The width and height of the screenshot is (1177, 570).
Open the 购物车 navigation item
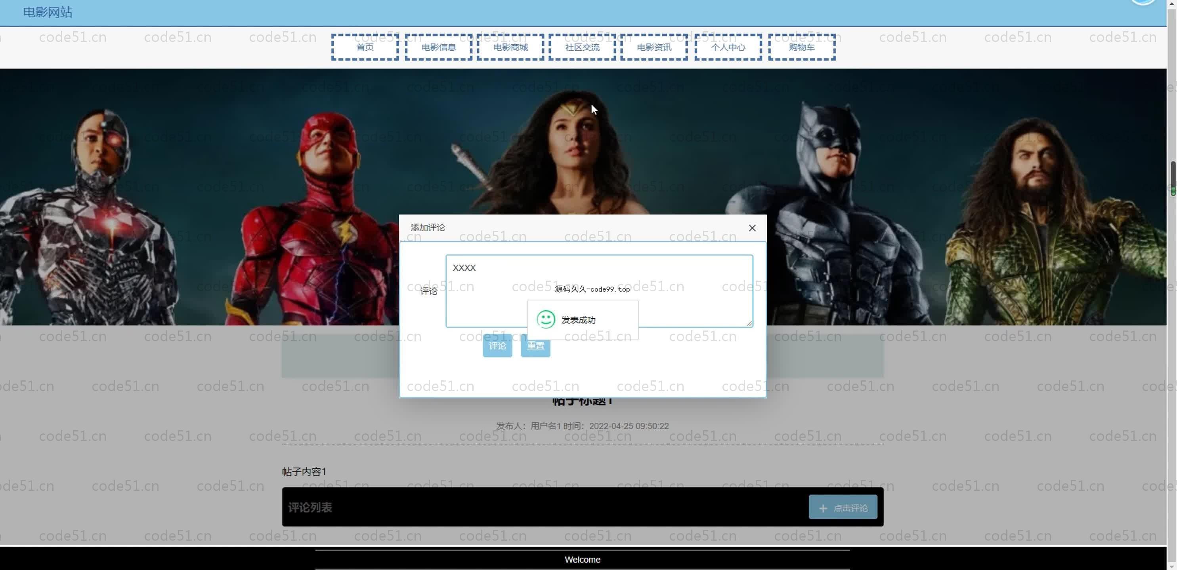[x=801, y=47]
